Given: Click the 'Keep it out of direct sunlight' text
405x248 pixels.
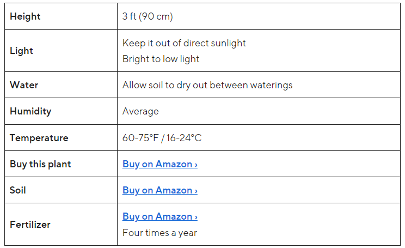Looking at the screenshot, I should (x=184, y=43).
